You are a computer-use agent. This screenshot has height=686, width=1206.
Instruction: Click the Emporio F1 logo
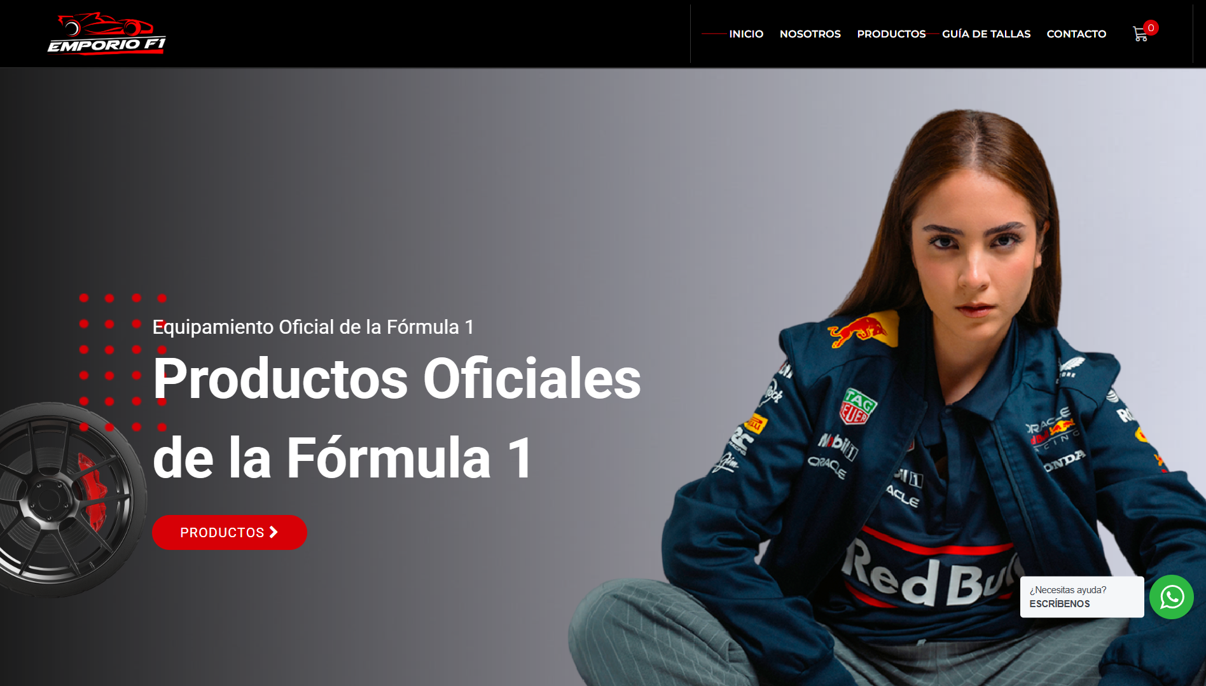(107, 34)
